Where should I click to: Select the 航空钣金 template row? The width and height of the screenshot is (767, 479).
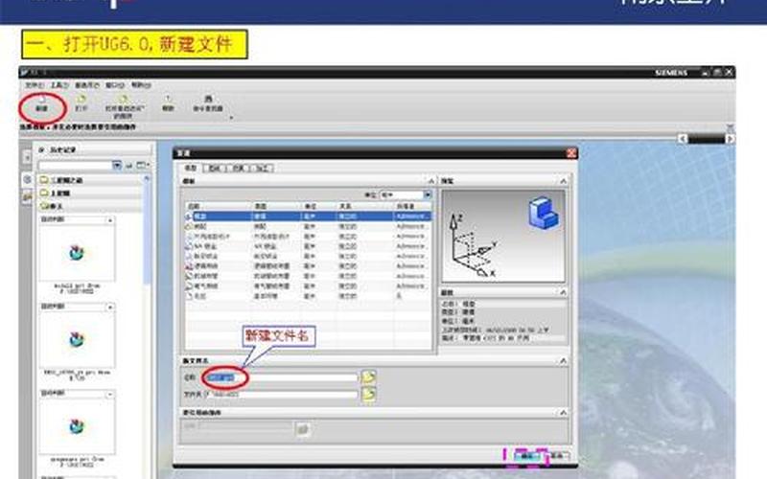(308, 256)
